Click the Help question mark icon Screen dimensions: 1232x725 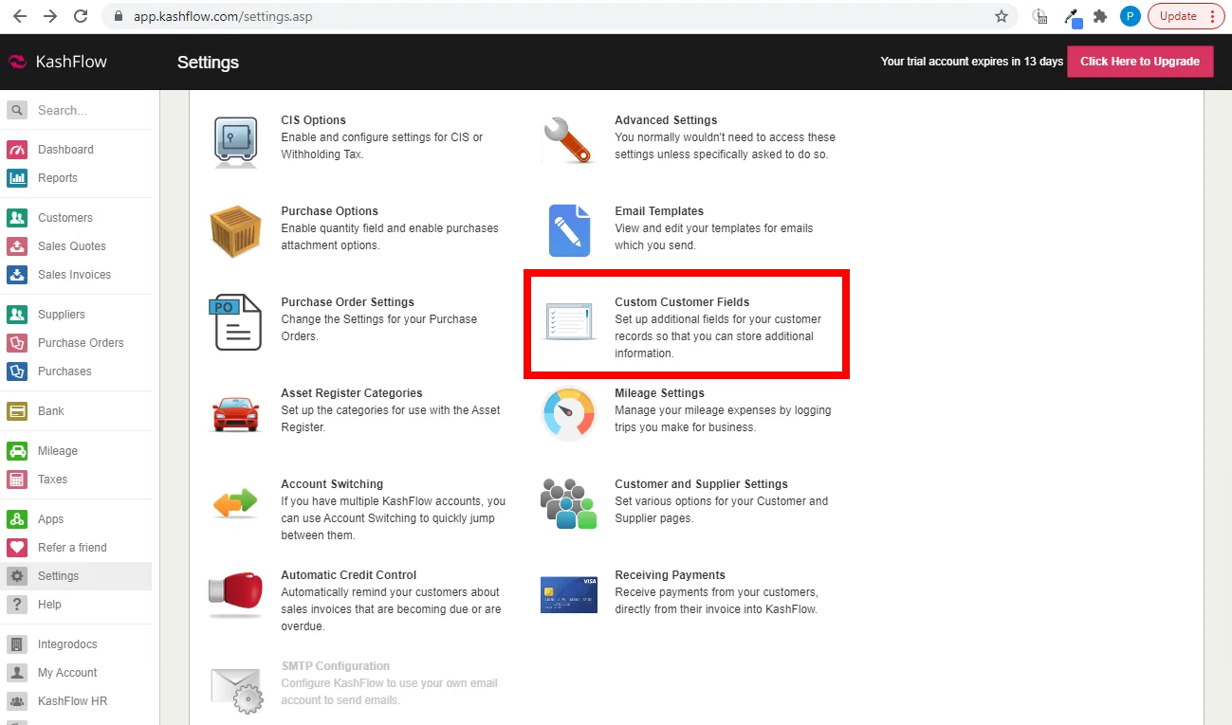click(17, 605)
